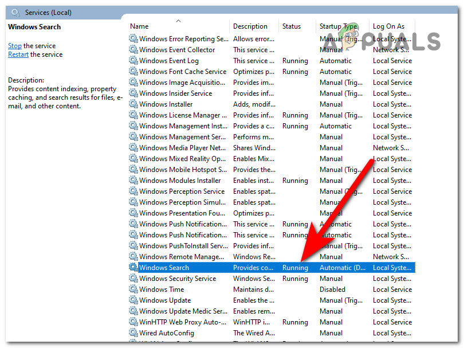Click gear icon beside Windows Event Log
Image resolution: width=464 pixels, height=348 pixels.
pyautogui.click(x=133, y=60)
